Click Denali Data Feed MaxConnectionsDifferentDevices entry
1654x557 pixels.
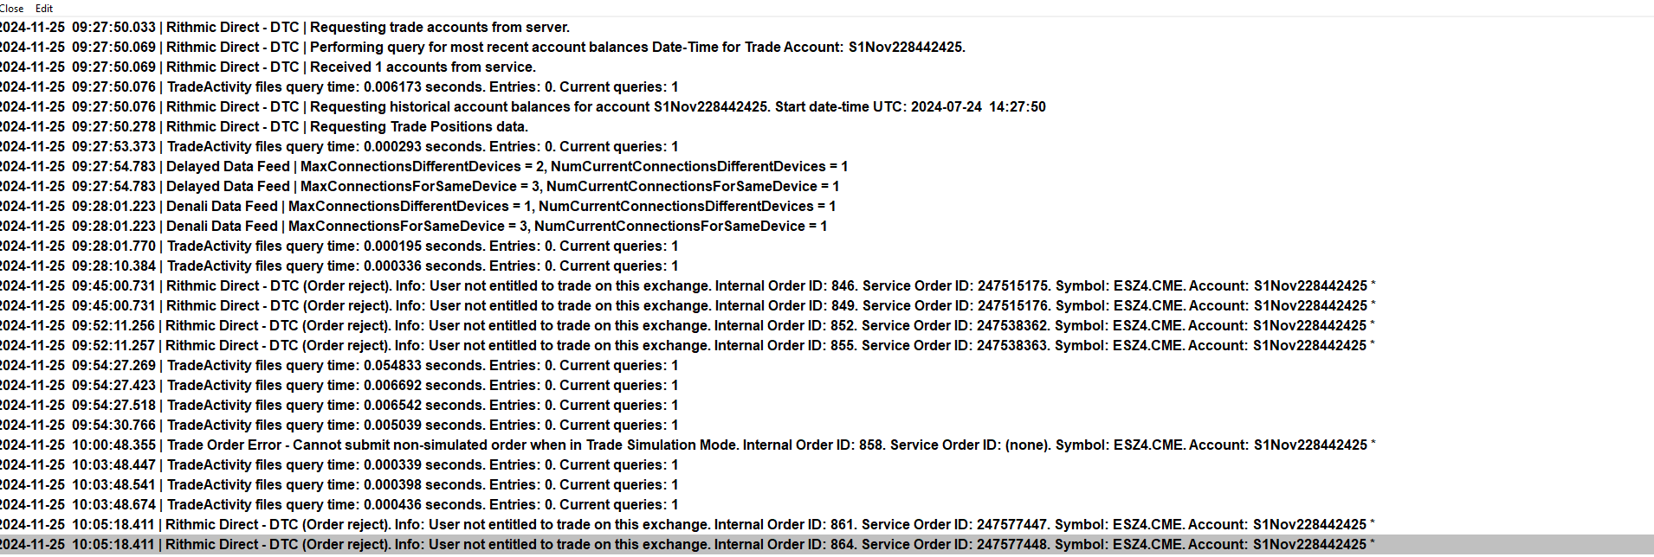pos(433,207)
